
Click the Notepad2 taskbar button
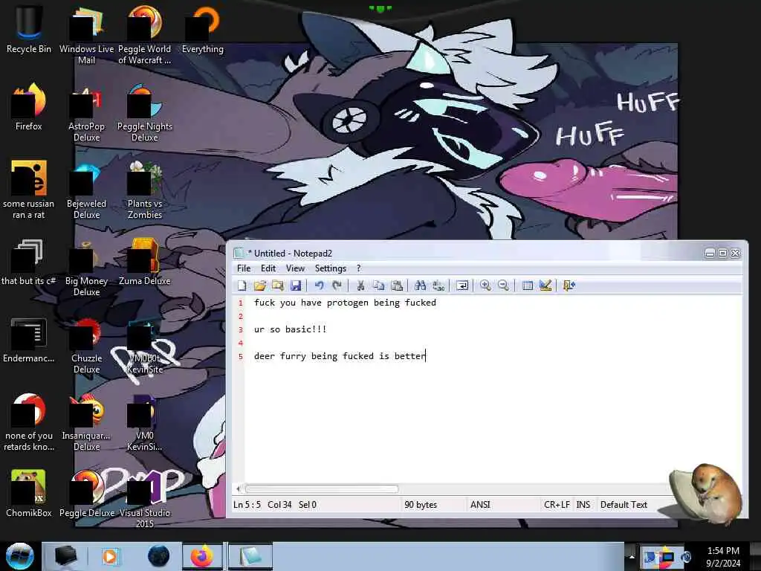(x=250, y=556)
